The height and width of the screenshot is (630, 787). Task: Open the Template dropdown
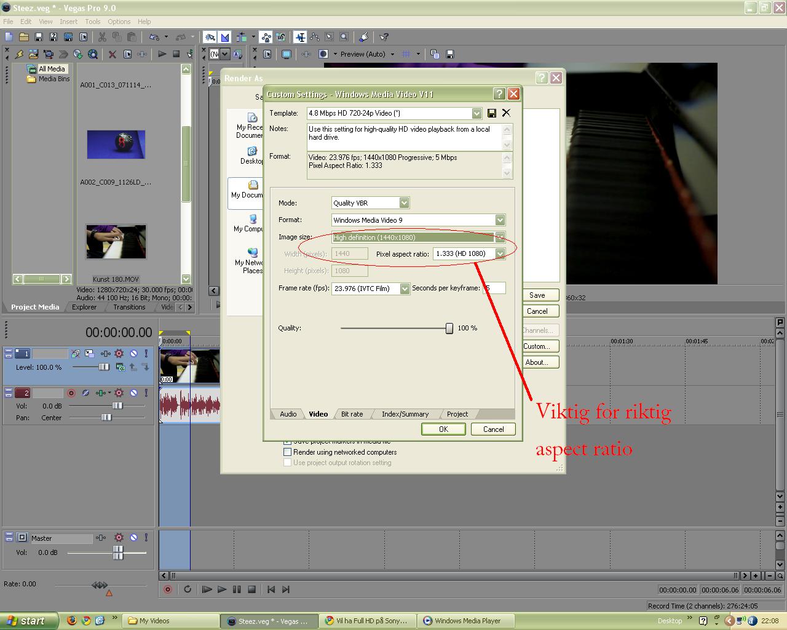click(x=477, y=113)
